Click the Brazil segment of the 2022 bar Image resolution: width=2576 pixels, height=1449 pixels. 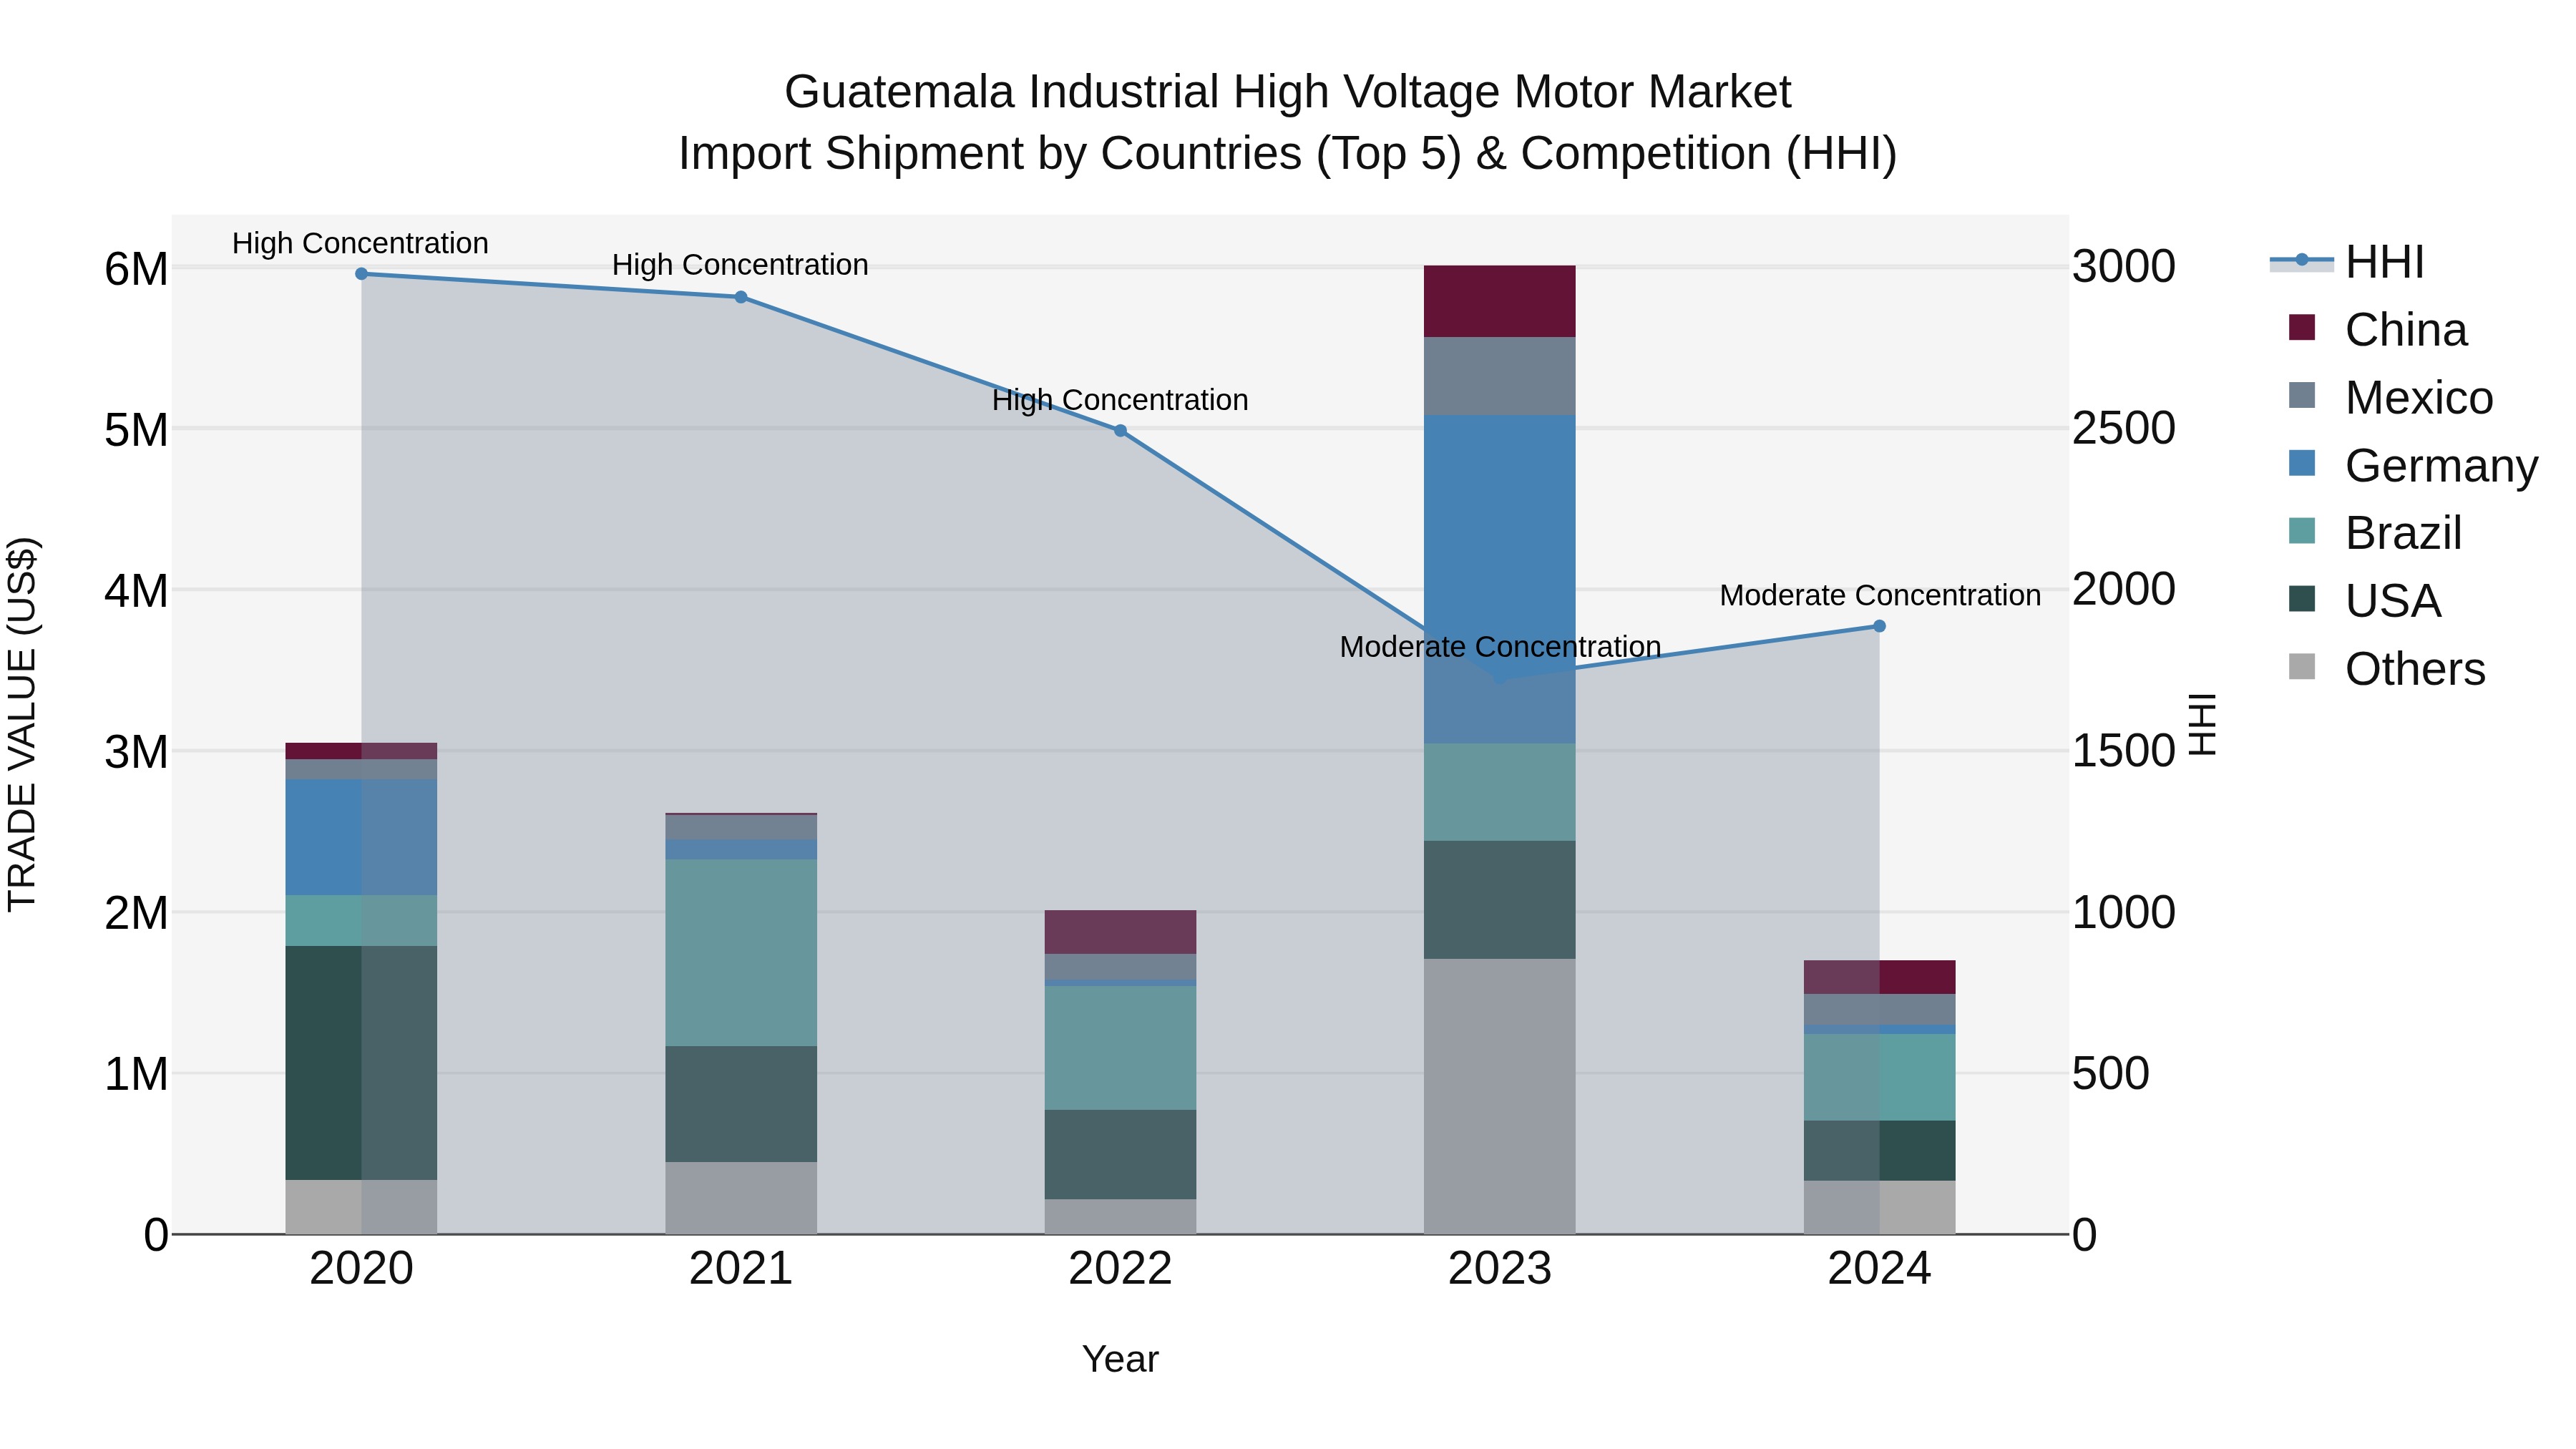tap(1120, 1048)
